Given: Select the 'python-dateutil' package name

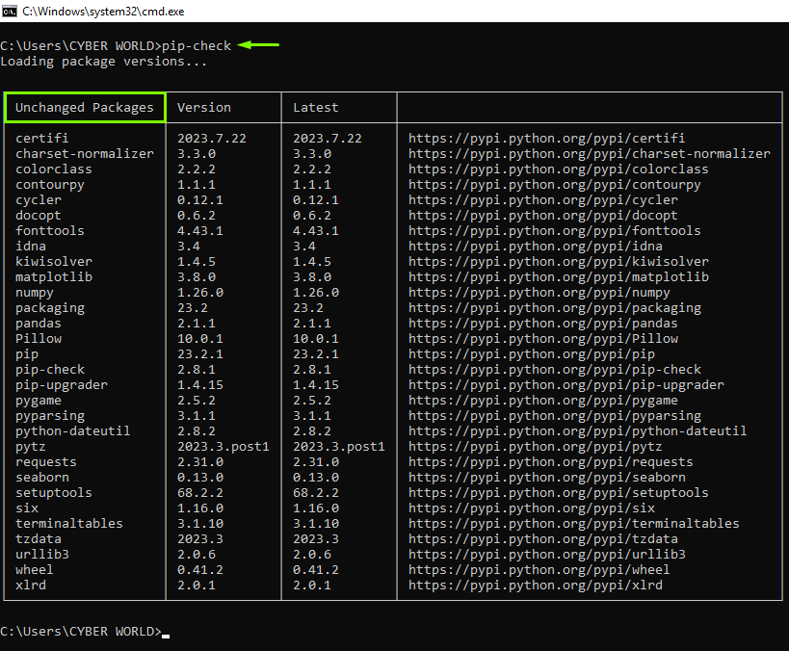Looking at the screenshot, I should tap(73, 431).
